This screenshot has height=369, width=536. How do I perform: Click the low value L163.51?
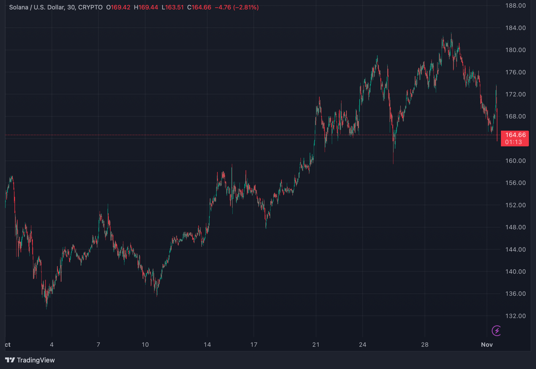(x=173, y=7)
